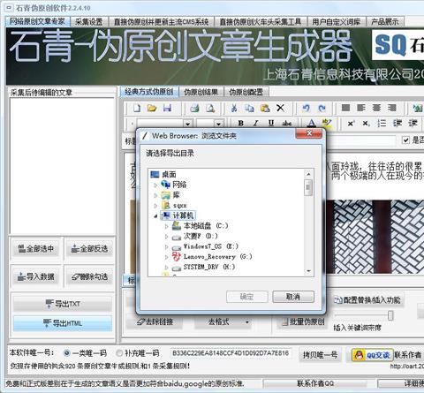Click the 导出HTML button

pyautogui.click(x=63, y=323)
